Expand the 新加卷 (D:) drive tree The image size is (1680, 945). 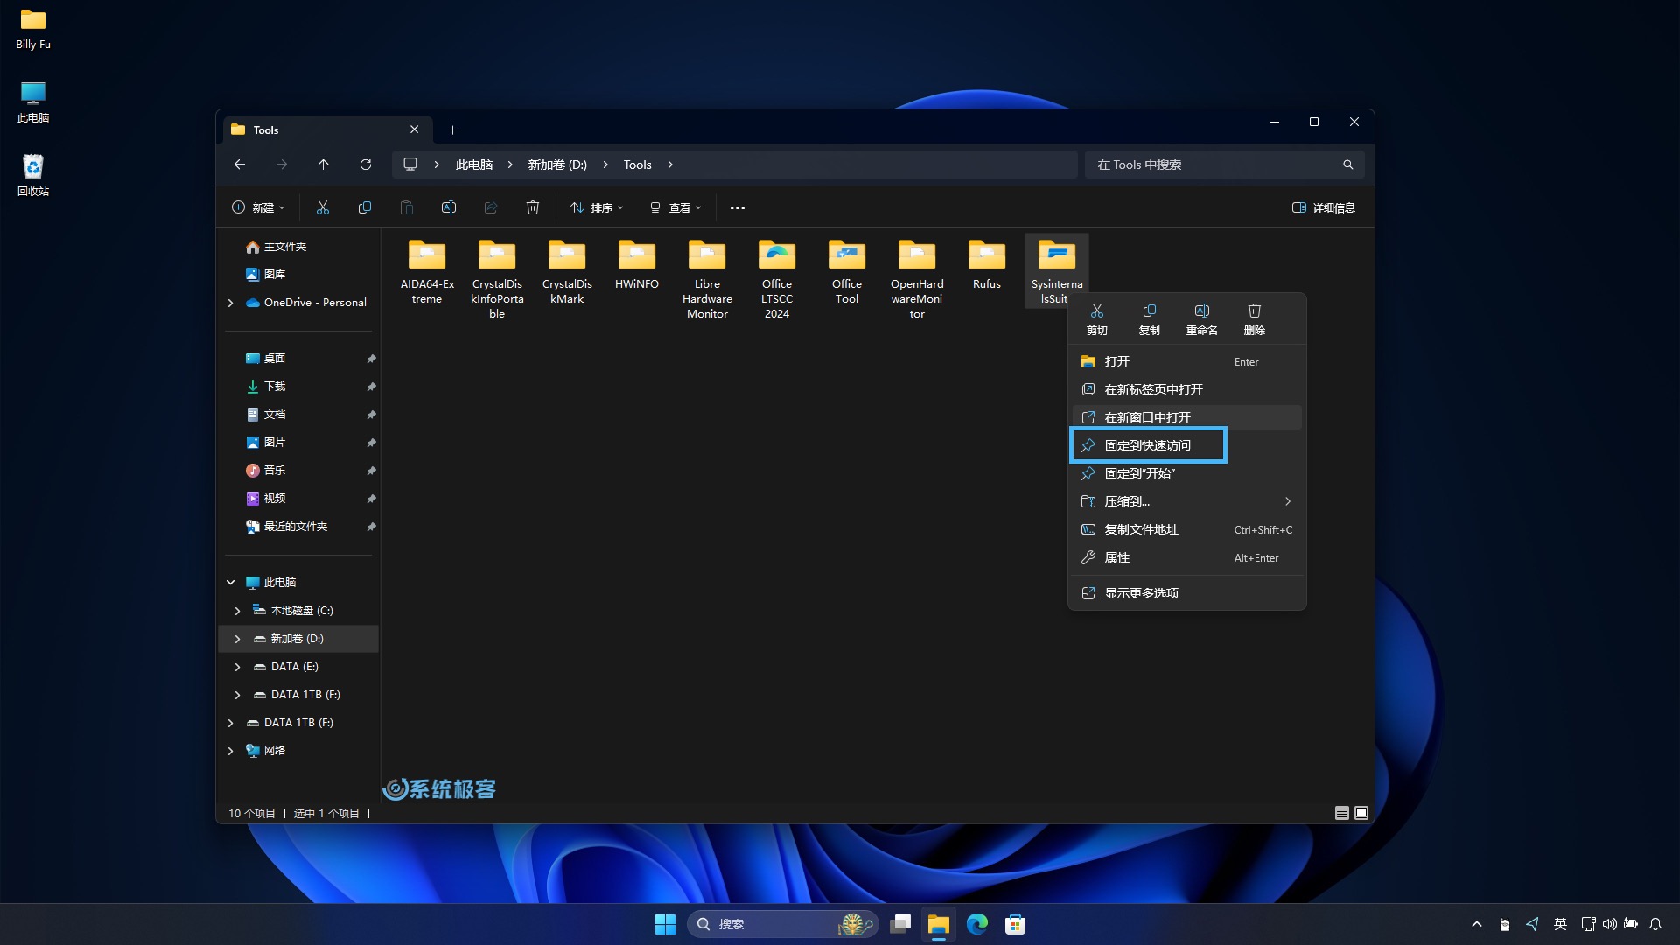coord(235,637)
